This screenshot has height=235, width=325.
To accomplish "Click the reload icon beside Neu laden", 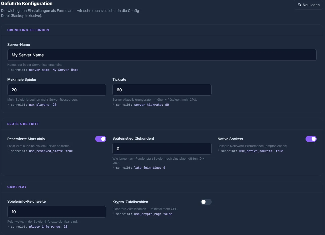I will point(299,5).
